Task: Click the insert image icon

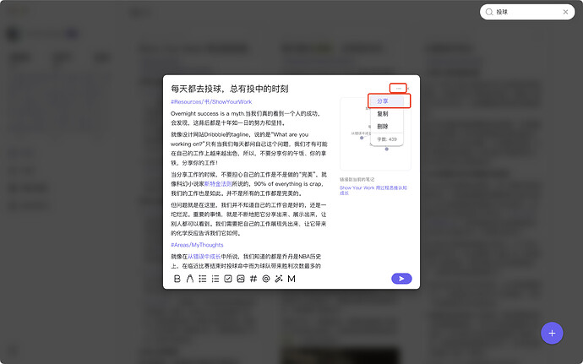Action: [x=241, y=279]
